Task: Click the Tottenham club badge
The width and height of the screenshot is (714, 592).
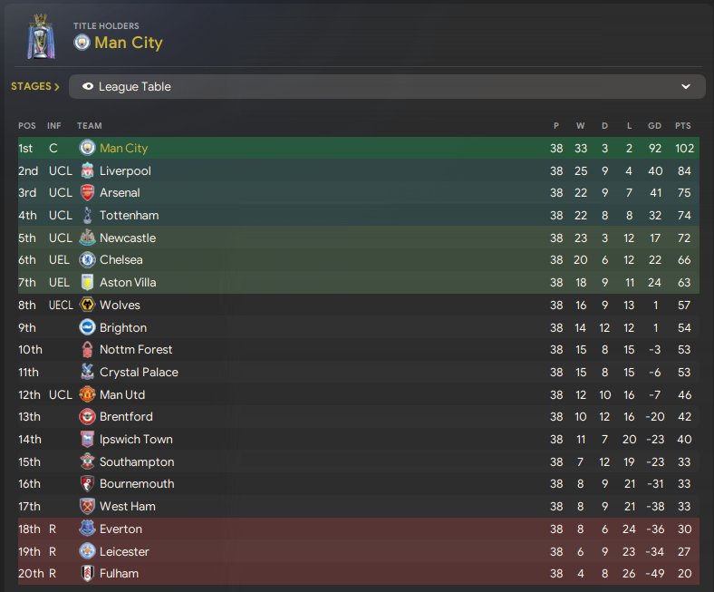Action: pos(87,215)
